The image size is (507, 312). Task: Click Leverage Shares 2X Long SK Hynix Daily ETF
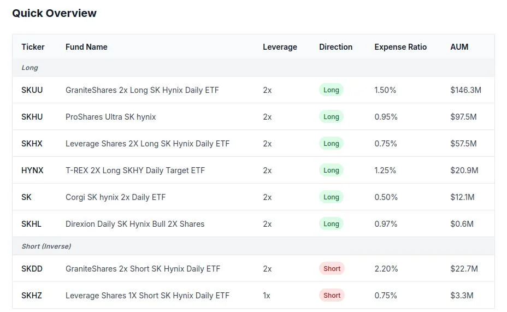(x=148, y=144)
